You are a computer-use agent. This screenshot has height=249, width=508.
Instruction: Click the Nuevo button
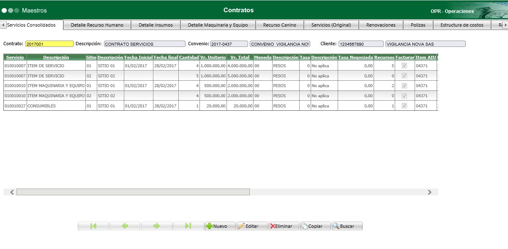(x=220, y=226)
